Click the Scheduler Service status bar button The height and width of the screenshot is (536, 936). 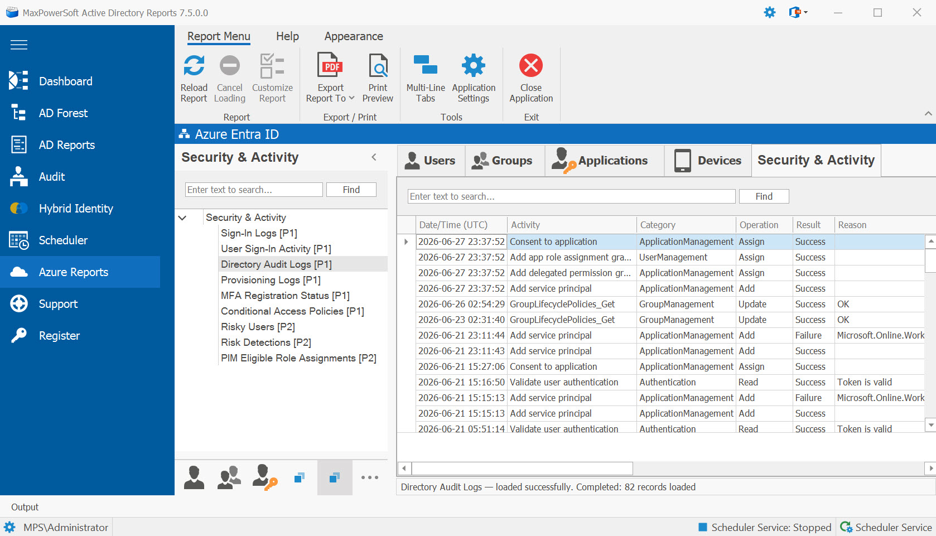click(887, 527)
